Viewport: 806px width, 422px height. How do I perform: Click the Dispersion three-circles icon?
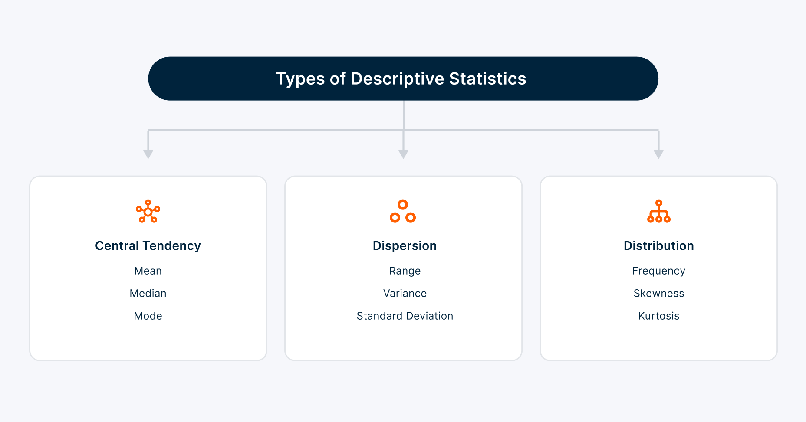click(x=403, y=211)
